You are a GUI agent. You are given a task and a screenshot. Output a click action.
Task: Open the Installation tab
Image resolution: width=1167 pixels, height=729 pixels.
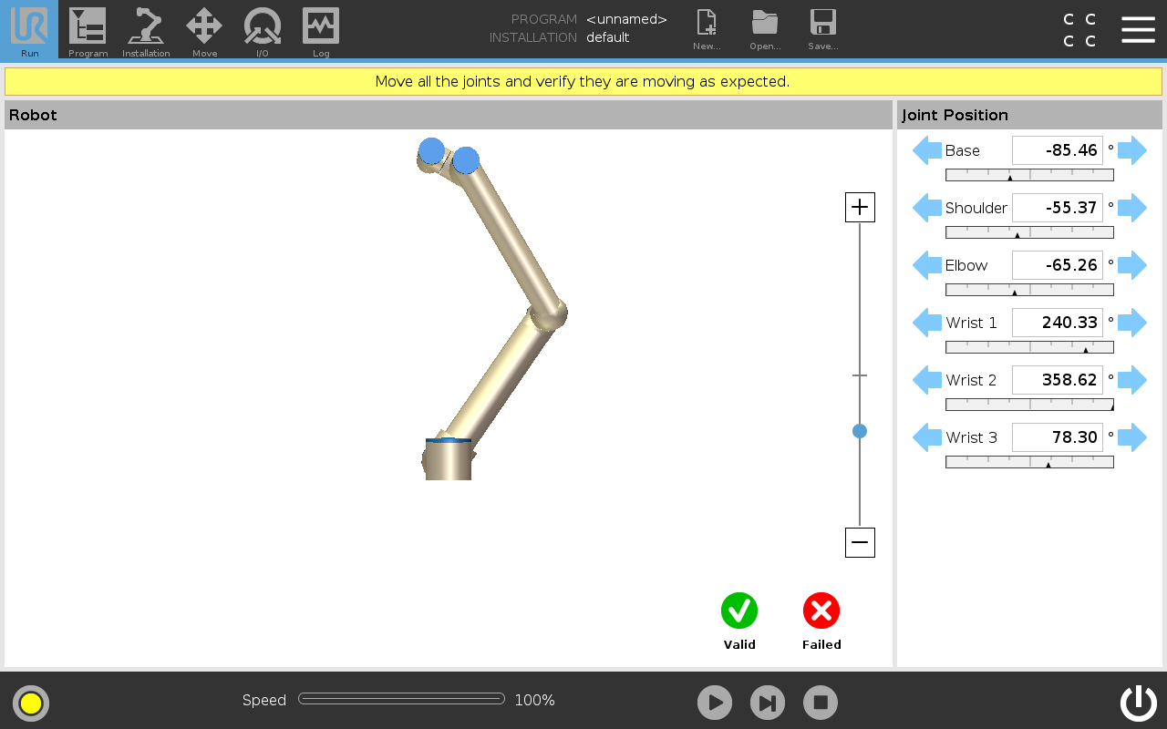[x=146, y=30]
